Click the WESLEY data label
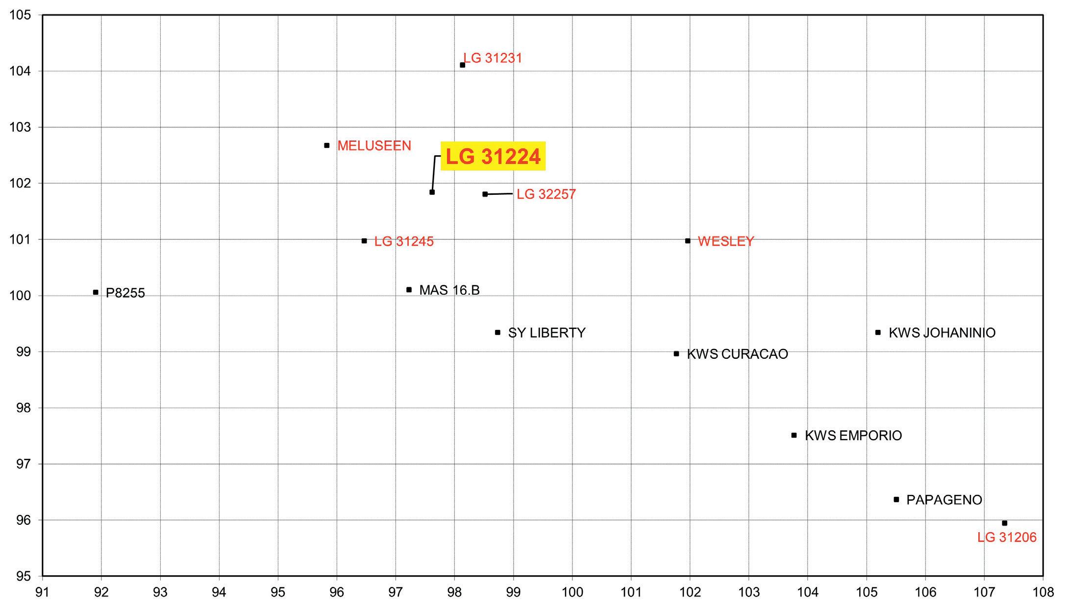This screenshot has width=1069, height=608. pyautogui.click(x=725, y=241)
